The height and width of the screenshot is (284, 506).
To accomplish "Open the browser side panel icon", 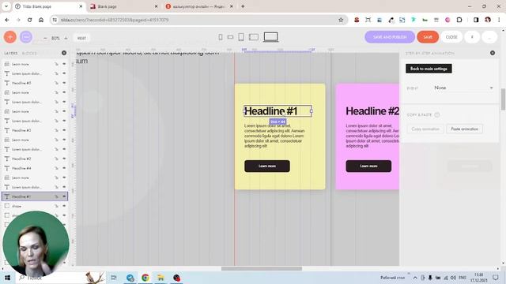I will pos(476,20).
